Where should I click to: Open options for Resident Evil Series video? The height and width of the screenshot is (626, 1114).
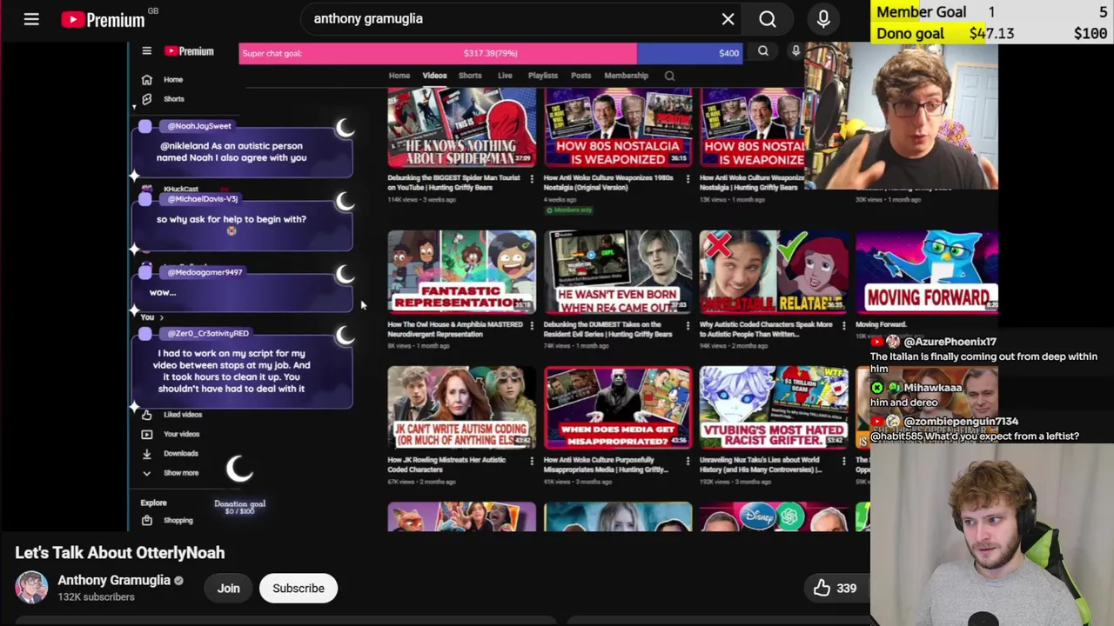[x=688, y=326]
